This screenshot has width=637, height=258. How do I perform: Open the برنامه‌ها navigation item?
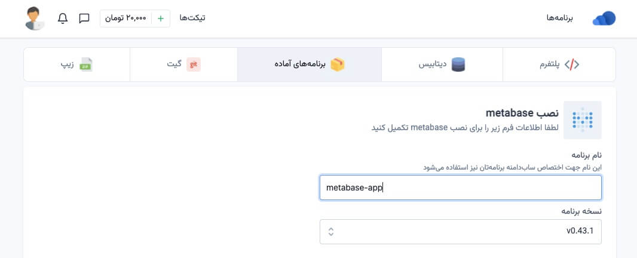(x=559, y=19)
